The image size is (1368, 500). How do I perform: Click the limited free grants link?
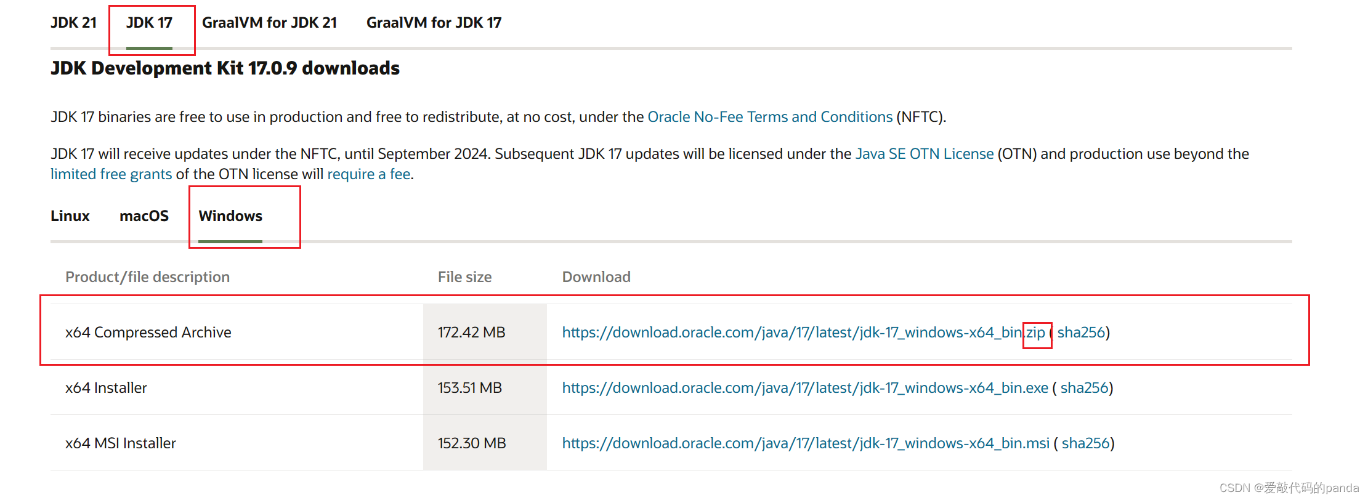tap(111, 174)
